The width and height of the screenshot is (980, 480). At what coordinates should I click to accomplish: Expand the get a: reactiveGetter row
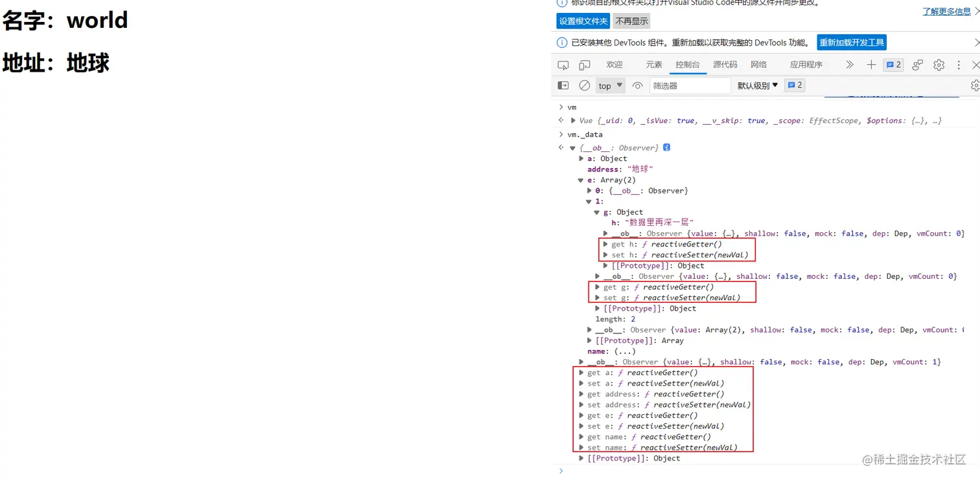click(x=581, y=373)
